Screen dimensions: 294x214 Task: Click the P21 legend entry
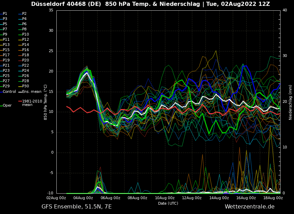(6, 66)
